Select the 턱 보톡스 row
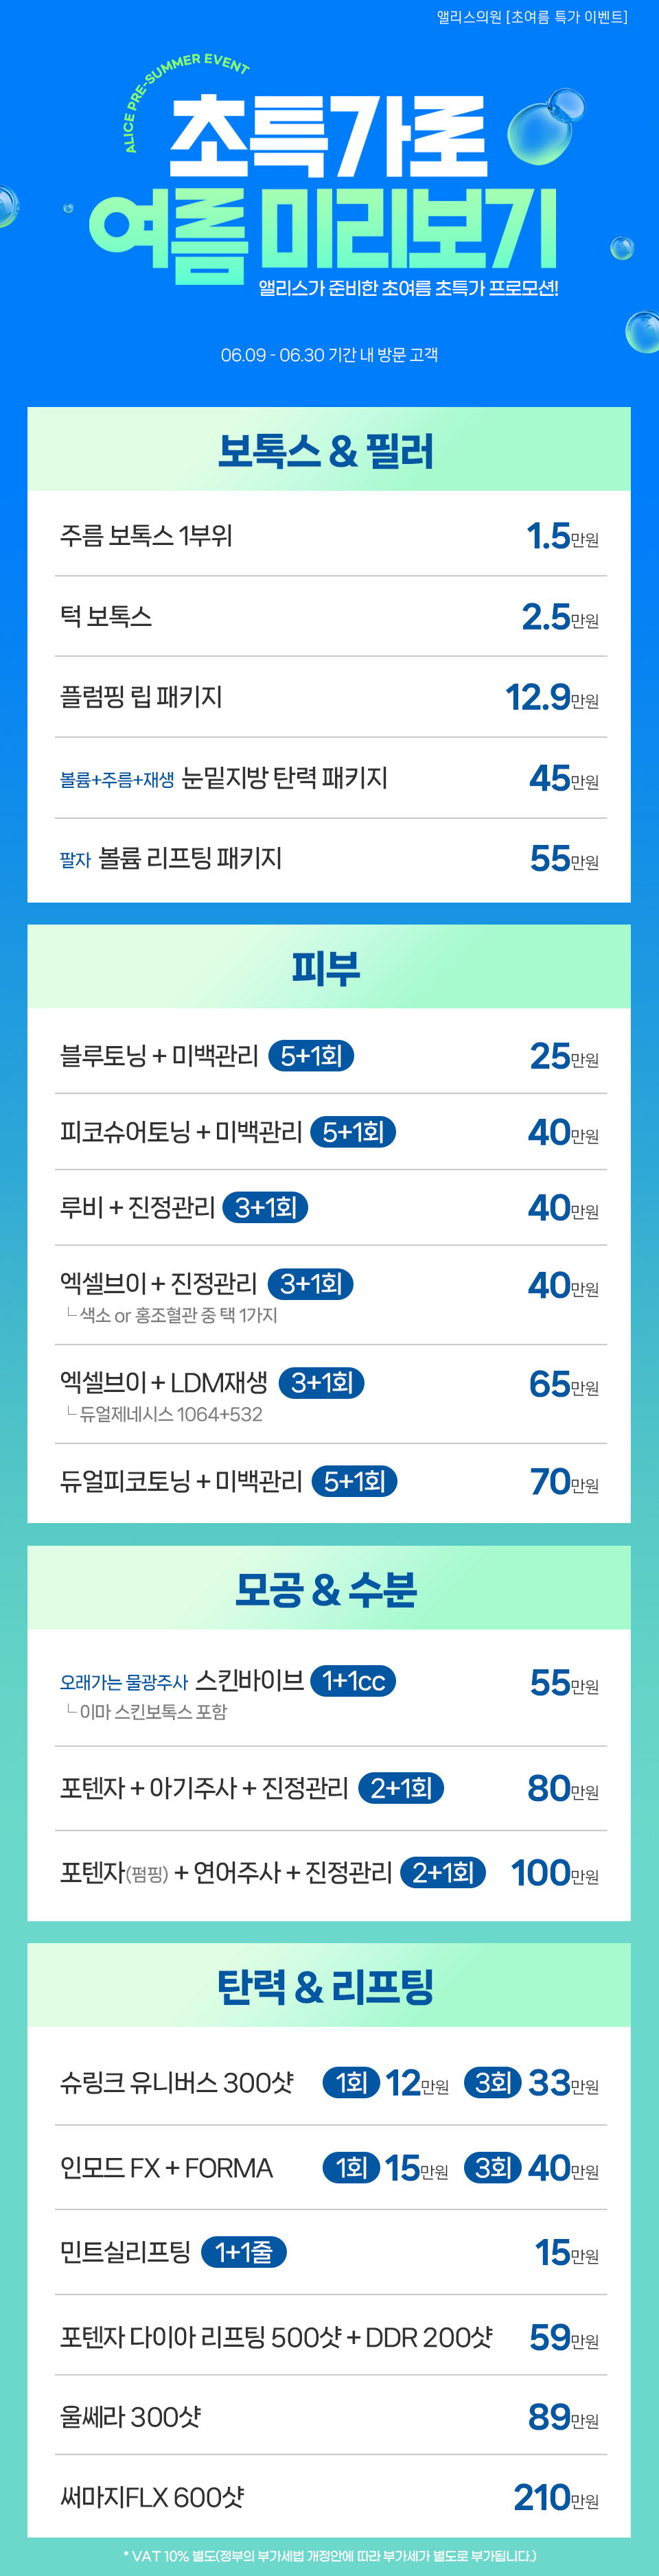The width and height of the screenshot is (659, 2576). (x=330, y=616)
